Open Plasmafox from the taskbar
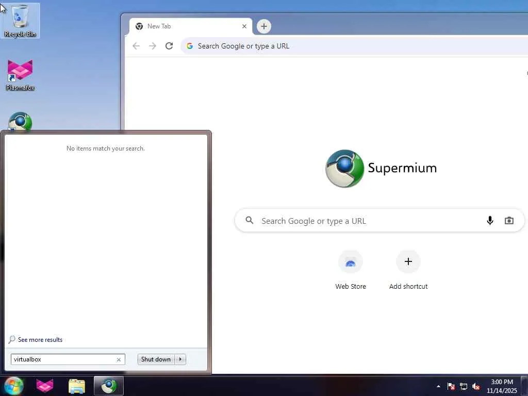Viewport: 528px width, 396px height. pos(45,386)
